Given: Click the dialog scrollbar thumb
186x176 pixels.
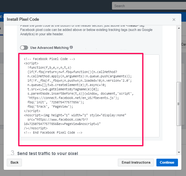Looking at the screenshot, I should click(x=179, y=104).
